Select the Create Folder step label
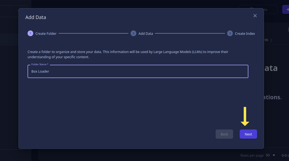The image size is (289, 161). pos(46,34)
